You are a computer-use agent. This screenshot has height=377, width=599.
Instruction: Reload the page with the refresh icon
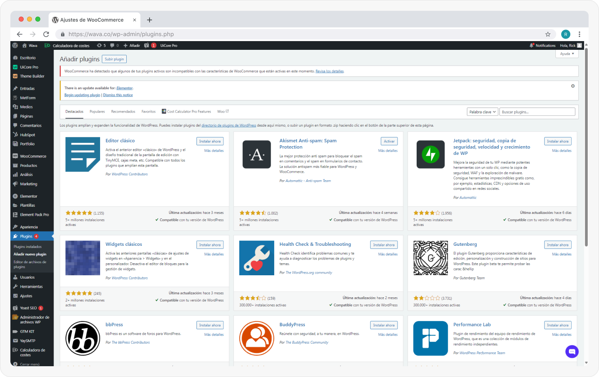point(46,34)
